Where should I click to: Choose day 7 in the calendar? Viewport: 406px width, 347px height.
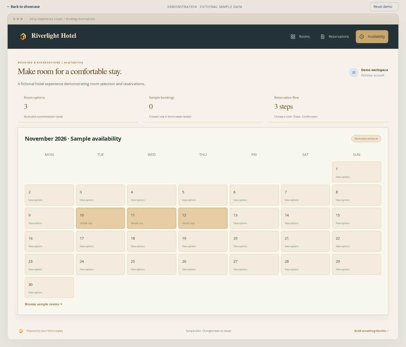point(305,195)
